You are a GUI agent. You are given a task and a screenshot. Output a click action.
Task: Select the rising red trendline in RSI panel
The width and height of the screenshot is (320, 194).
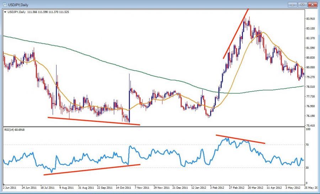(x=92, y=169)
